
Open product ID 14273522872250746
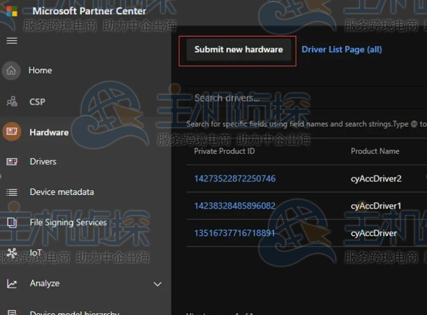235,179
